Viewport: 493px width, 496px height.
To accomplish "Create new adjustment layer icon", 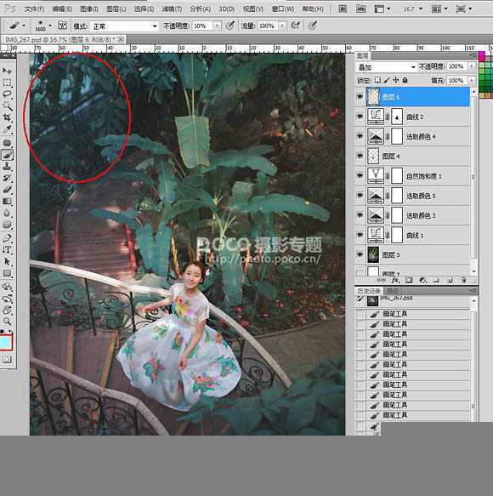I will pos(422,280).
